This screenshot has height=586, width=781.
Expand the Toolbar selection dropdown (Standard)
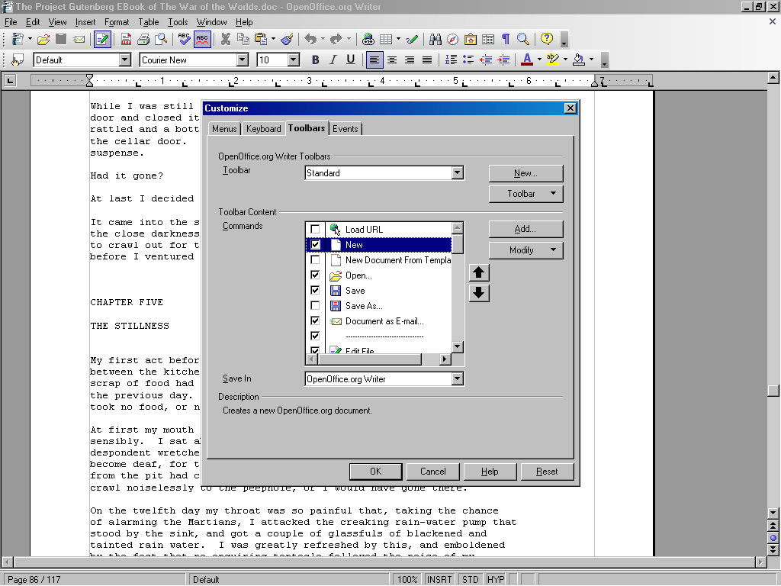(x=457, y=173)
